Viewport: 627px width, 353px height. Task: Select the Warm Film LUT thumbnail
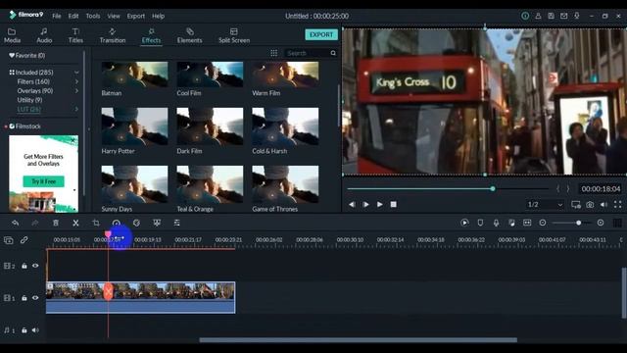[285, 75]
